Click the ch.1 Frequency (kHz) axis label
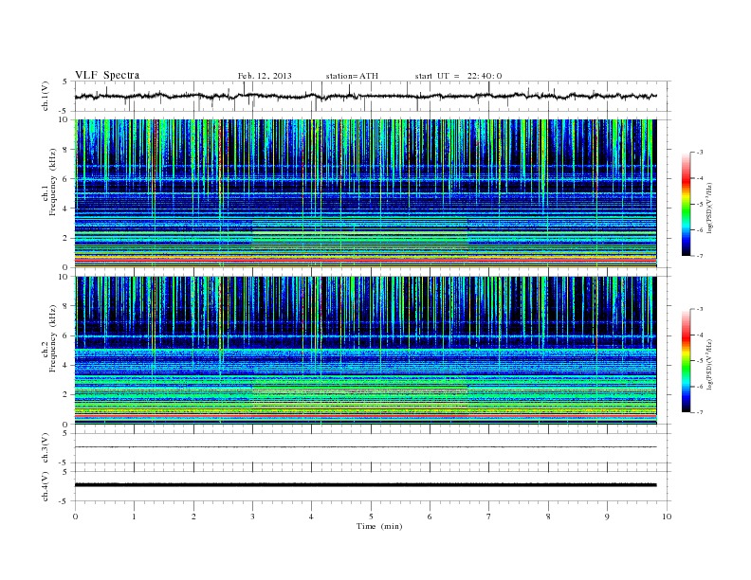 [x=49, y=182]
